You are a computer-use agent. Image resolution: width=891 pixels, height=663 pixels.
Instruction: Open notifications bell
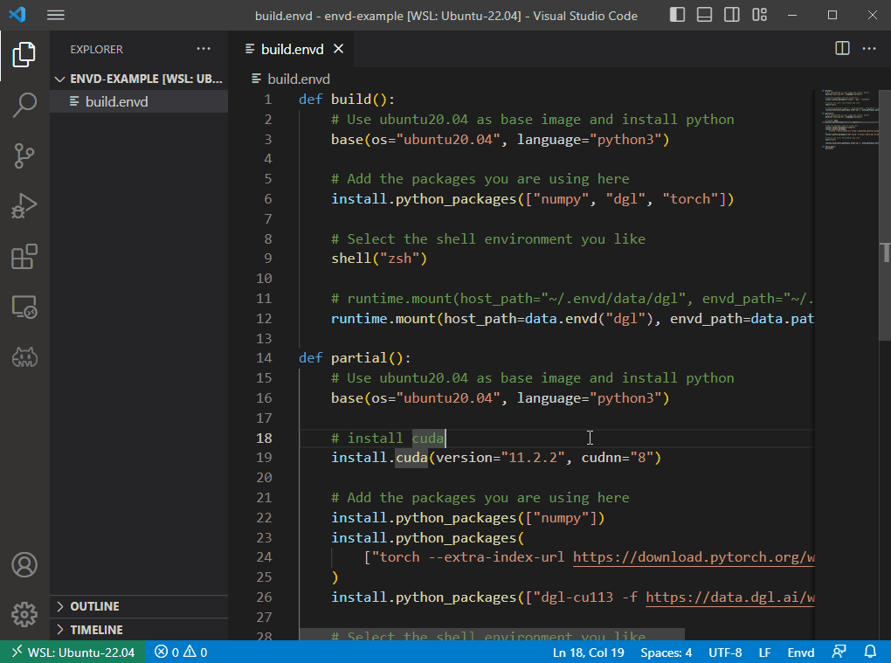[870, 652]
